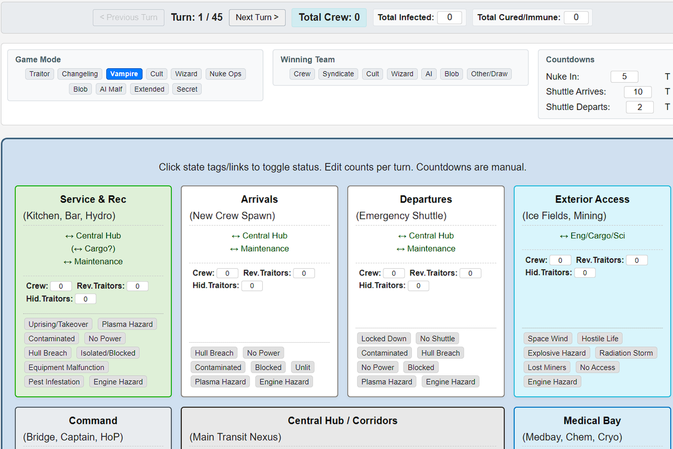Toggle Radiation Storm tag
673x449 pixels.
click(x=626, y=353)
